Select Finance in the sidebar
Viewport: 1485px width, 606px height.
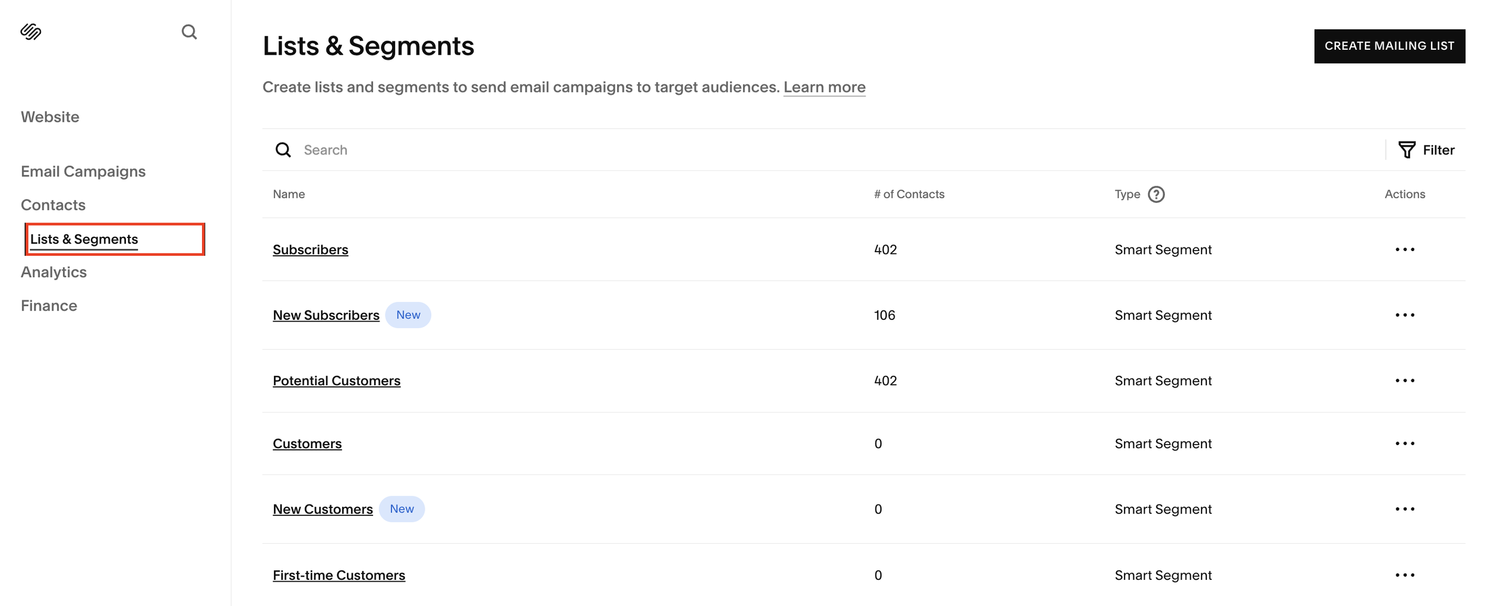pyautogui.click(x=49, y=306)
